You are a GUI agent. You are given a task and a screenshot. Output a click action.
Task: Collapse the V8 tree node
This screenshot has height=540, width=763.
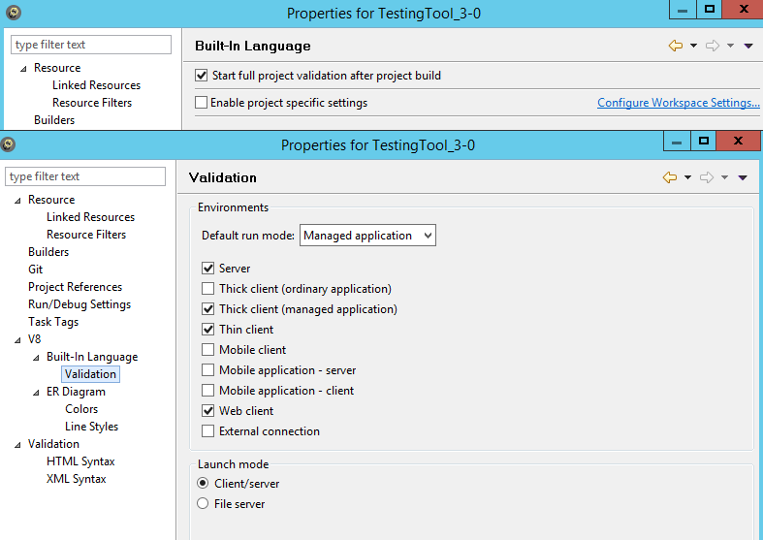[18, 340]
